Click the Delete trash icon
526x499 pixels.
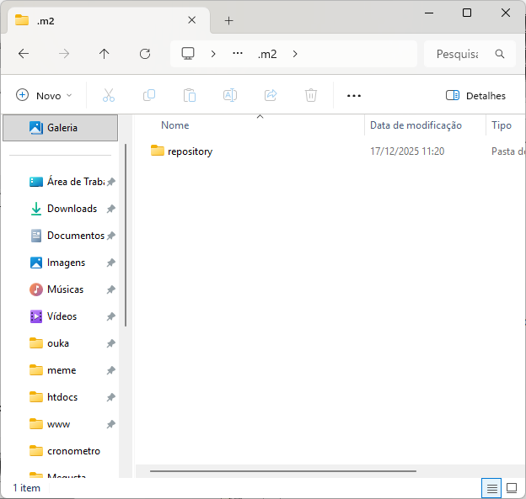coord(311,95)
